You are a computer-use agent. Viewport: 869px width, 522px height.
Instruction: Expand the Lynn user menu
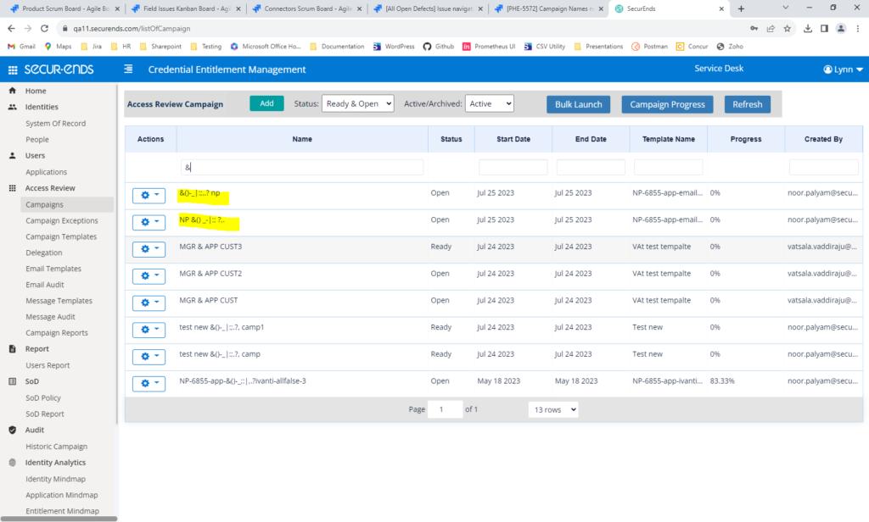(843, 69)
